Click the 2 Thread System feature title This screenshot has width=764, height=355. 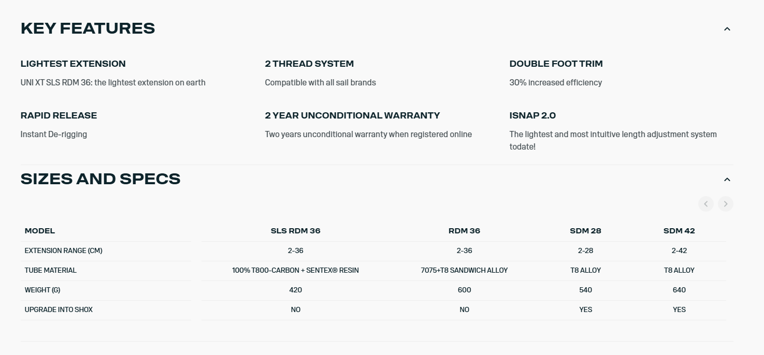[x=309, y=64]
